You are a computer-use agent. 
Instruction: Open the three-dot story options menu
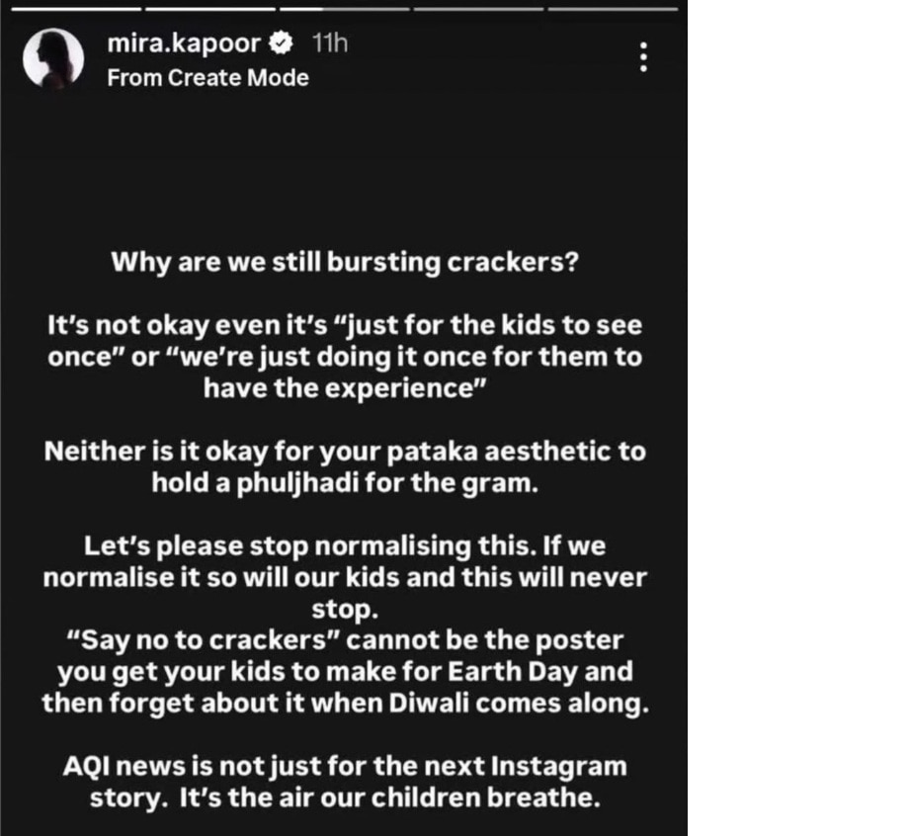(643, 57)
